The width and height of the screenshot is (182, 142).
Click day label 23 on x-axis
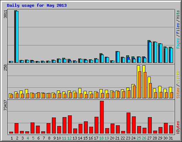128,138
